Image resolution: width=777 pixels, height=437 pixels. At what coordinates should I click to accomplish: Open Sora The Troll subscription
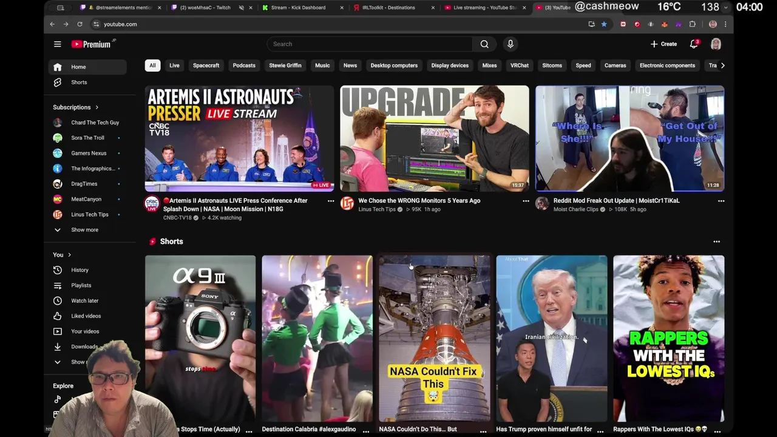click(x=87, y=138)
